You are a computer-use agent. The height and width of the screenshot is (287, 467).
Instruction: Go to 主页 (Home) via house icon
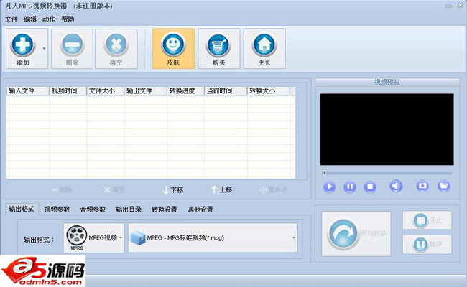[264, 44]
